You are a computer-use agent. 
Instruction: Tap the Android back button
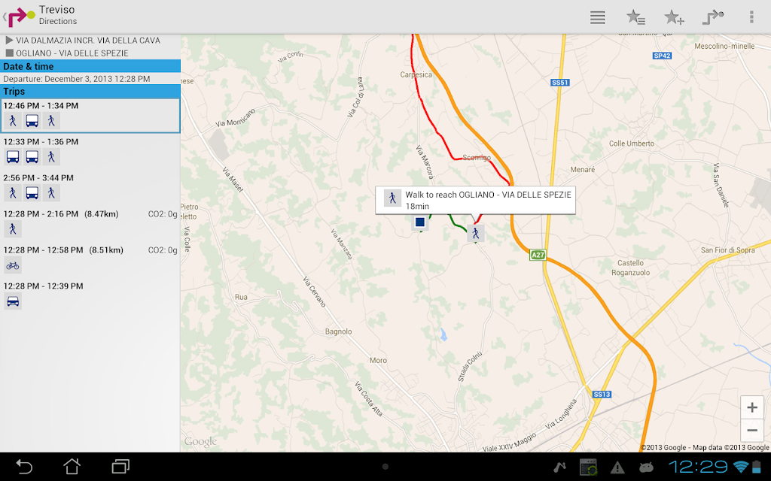tap(23, 466)
